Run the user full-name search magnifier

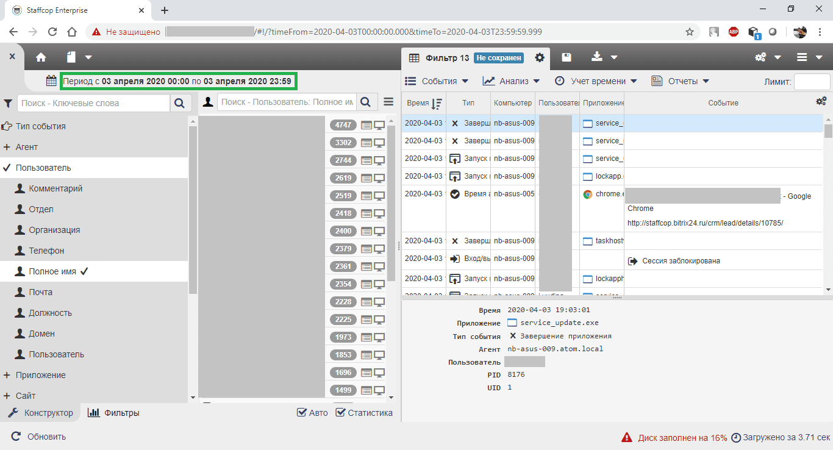coord(366,102)
